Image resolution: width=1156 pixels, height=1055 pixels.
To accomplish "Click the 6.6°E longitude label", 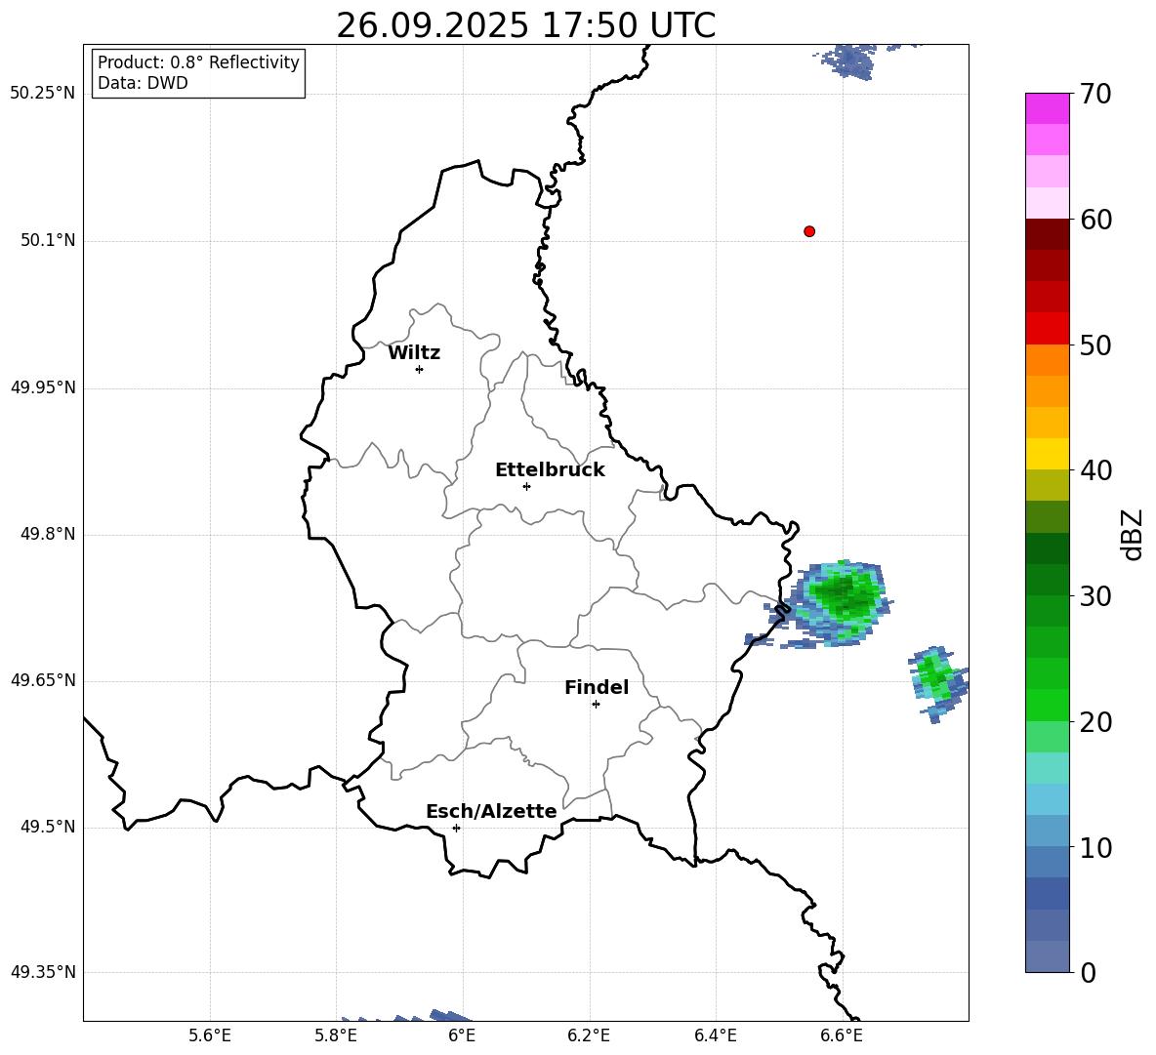I will (x=842, y=1035).
